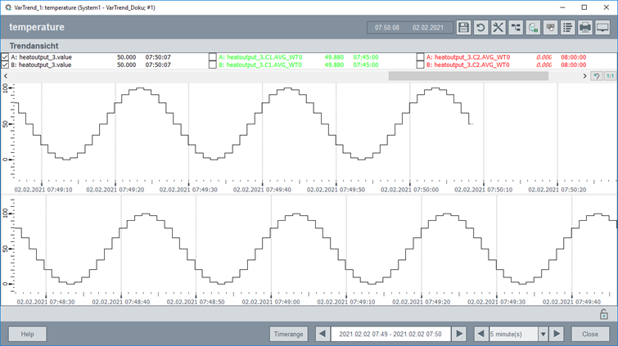Click the Timerange button
This screenshot has width=618, height=346.
[289, 334]
